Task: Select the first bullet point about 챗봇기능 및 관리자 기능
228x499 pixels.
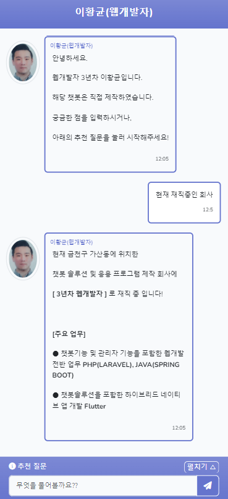Action: [116, 364]
